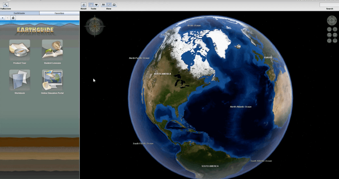Click the South Atlantic Ocean label
This screenshot has height=179, width=339.
(261, 161)
